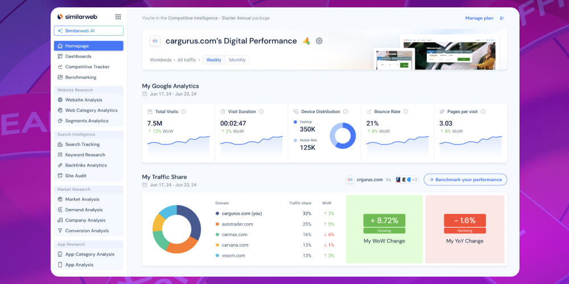The height and width of the screenshot is (284, 569).
Task: Switch to the Weekly view
Action: pyautogui.click(x=214, y=60)
